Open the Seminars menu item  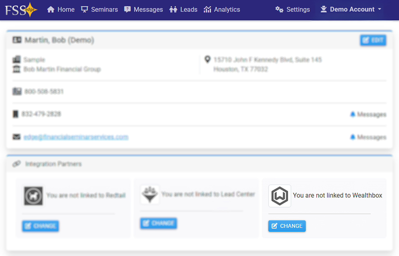pyautogui.click(x=99, y=10)
